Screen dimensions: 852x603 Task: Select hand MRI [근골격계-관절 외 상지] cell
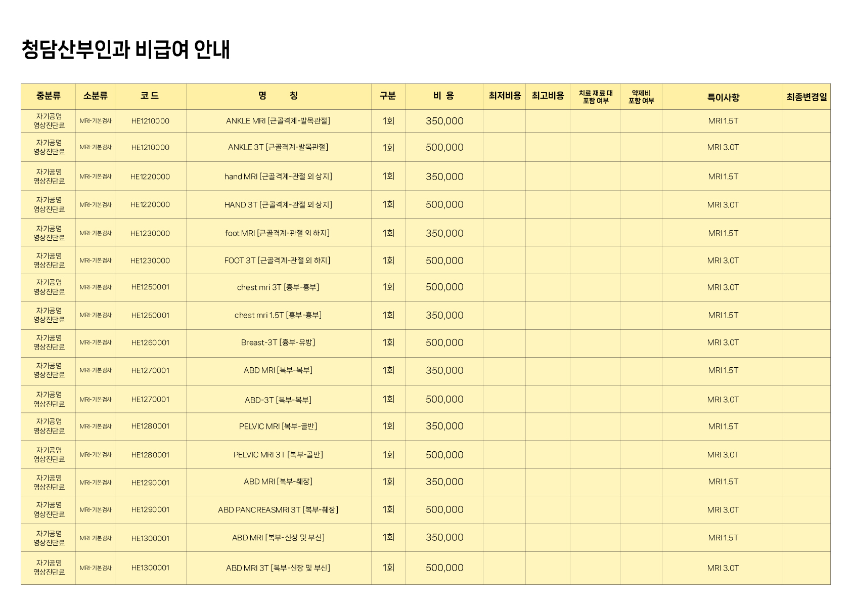(x=278, y=177)
